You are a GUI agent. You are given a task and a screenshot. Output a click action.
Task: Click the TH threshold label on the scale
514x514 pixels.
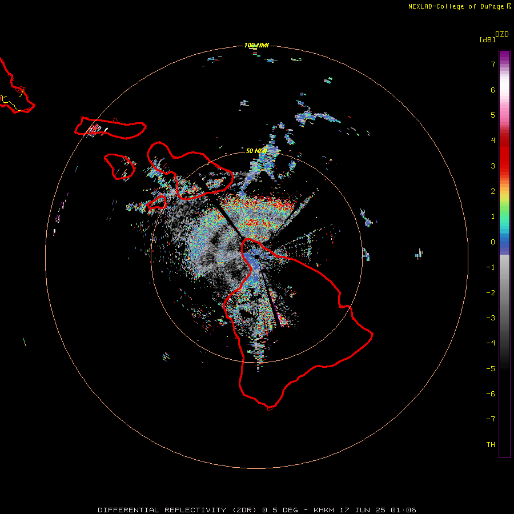[491, 444]
